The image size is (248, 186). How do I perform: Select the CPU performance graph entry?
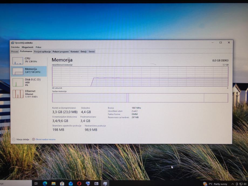point(29,61)
